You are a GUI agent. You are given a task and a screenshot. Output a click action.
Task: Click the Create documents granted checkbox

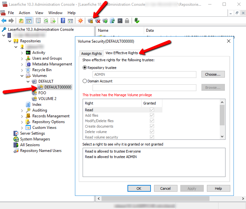tap(152, 126)
